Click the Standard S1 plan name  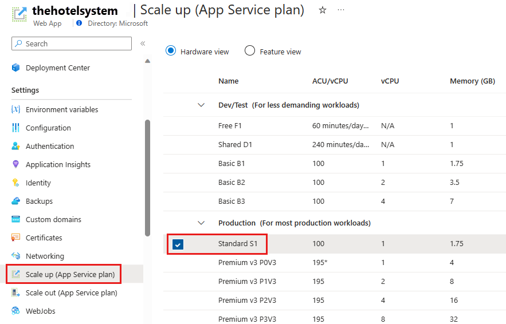point(238,243)
